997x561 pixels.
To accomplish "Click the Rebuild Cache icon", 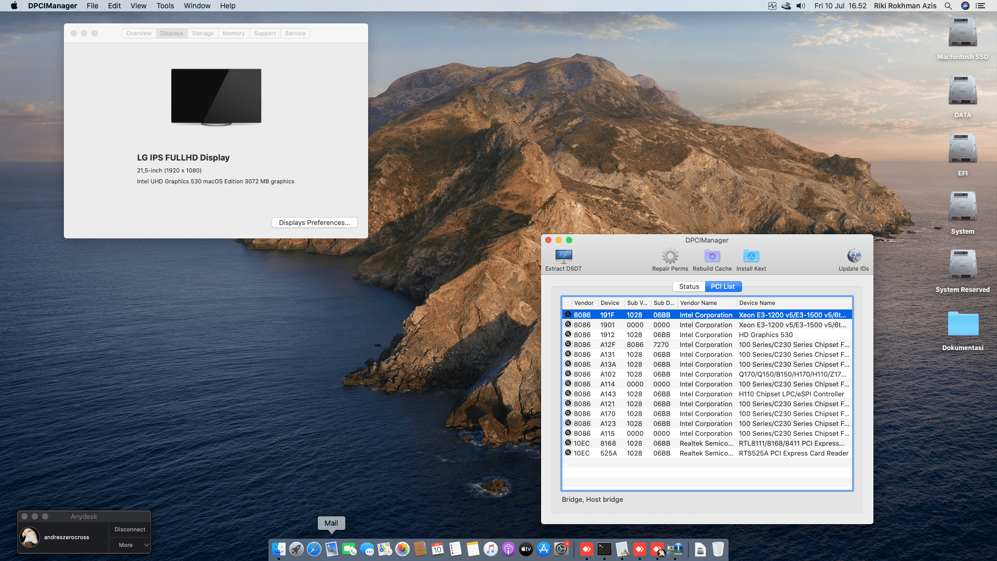I will coord(712,256).
